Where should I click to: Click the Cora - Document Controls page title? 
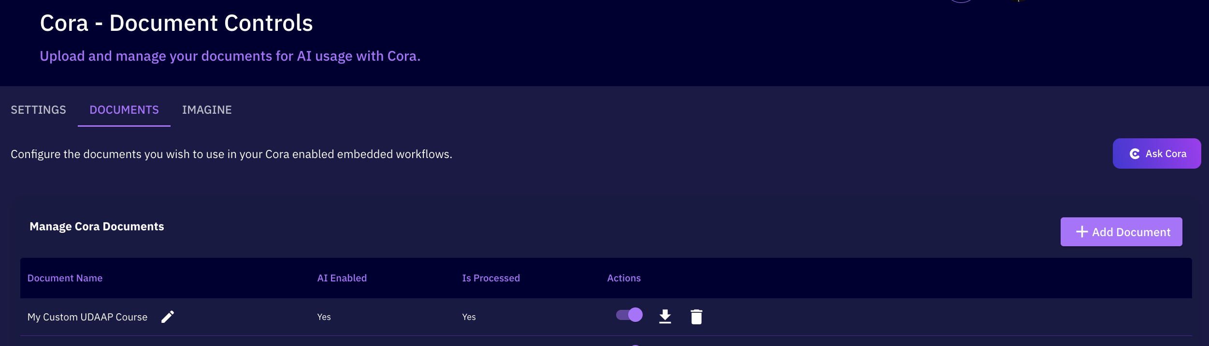[176, 23]
